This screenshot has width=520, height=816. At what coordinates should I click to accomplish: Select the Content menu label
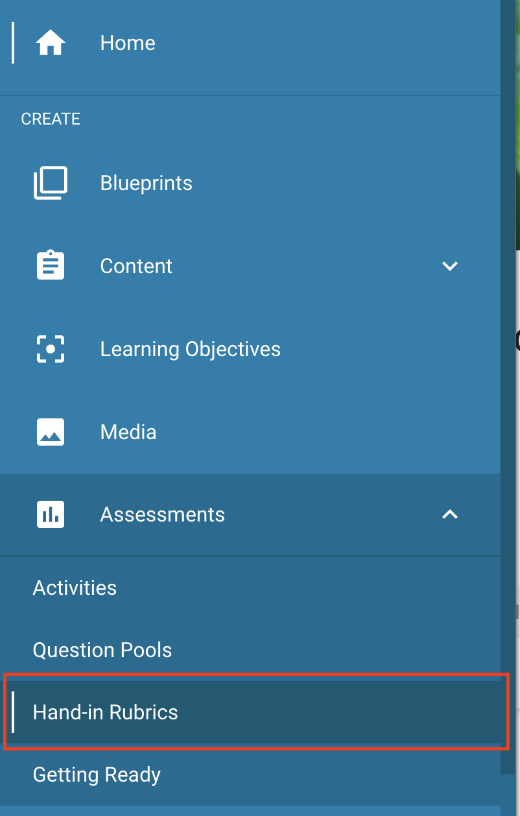click(x=136, y=266)
